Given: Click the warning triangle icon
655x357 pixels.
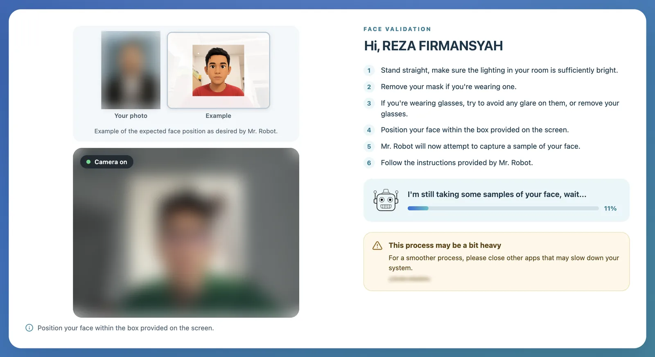Looking at the screenshot, I should 377,245.
